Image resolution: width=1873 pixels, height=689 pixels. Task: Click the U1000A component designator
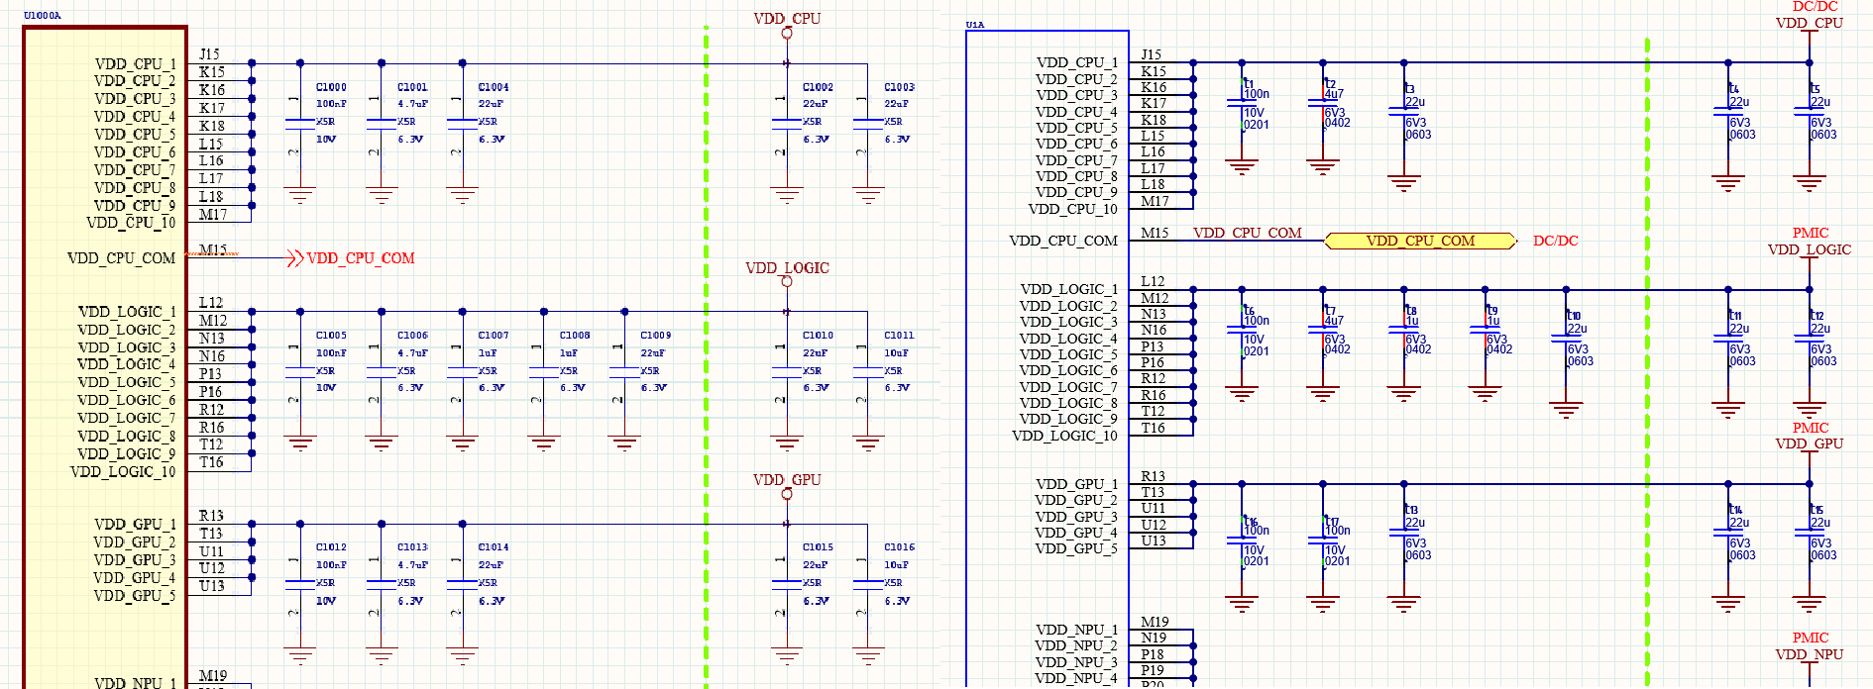coord(43,16)
